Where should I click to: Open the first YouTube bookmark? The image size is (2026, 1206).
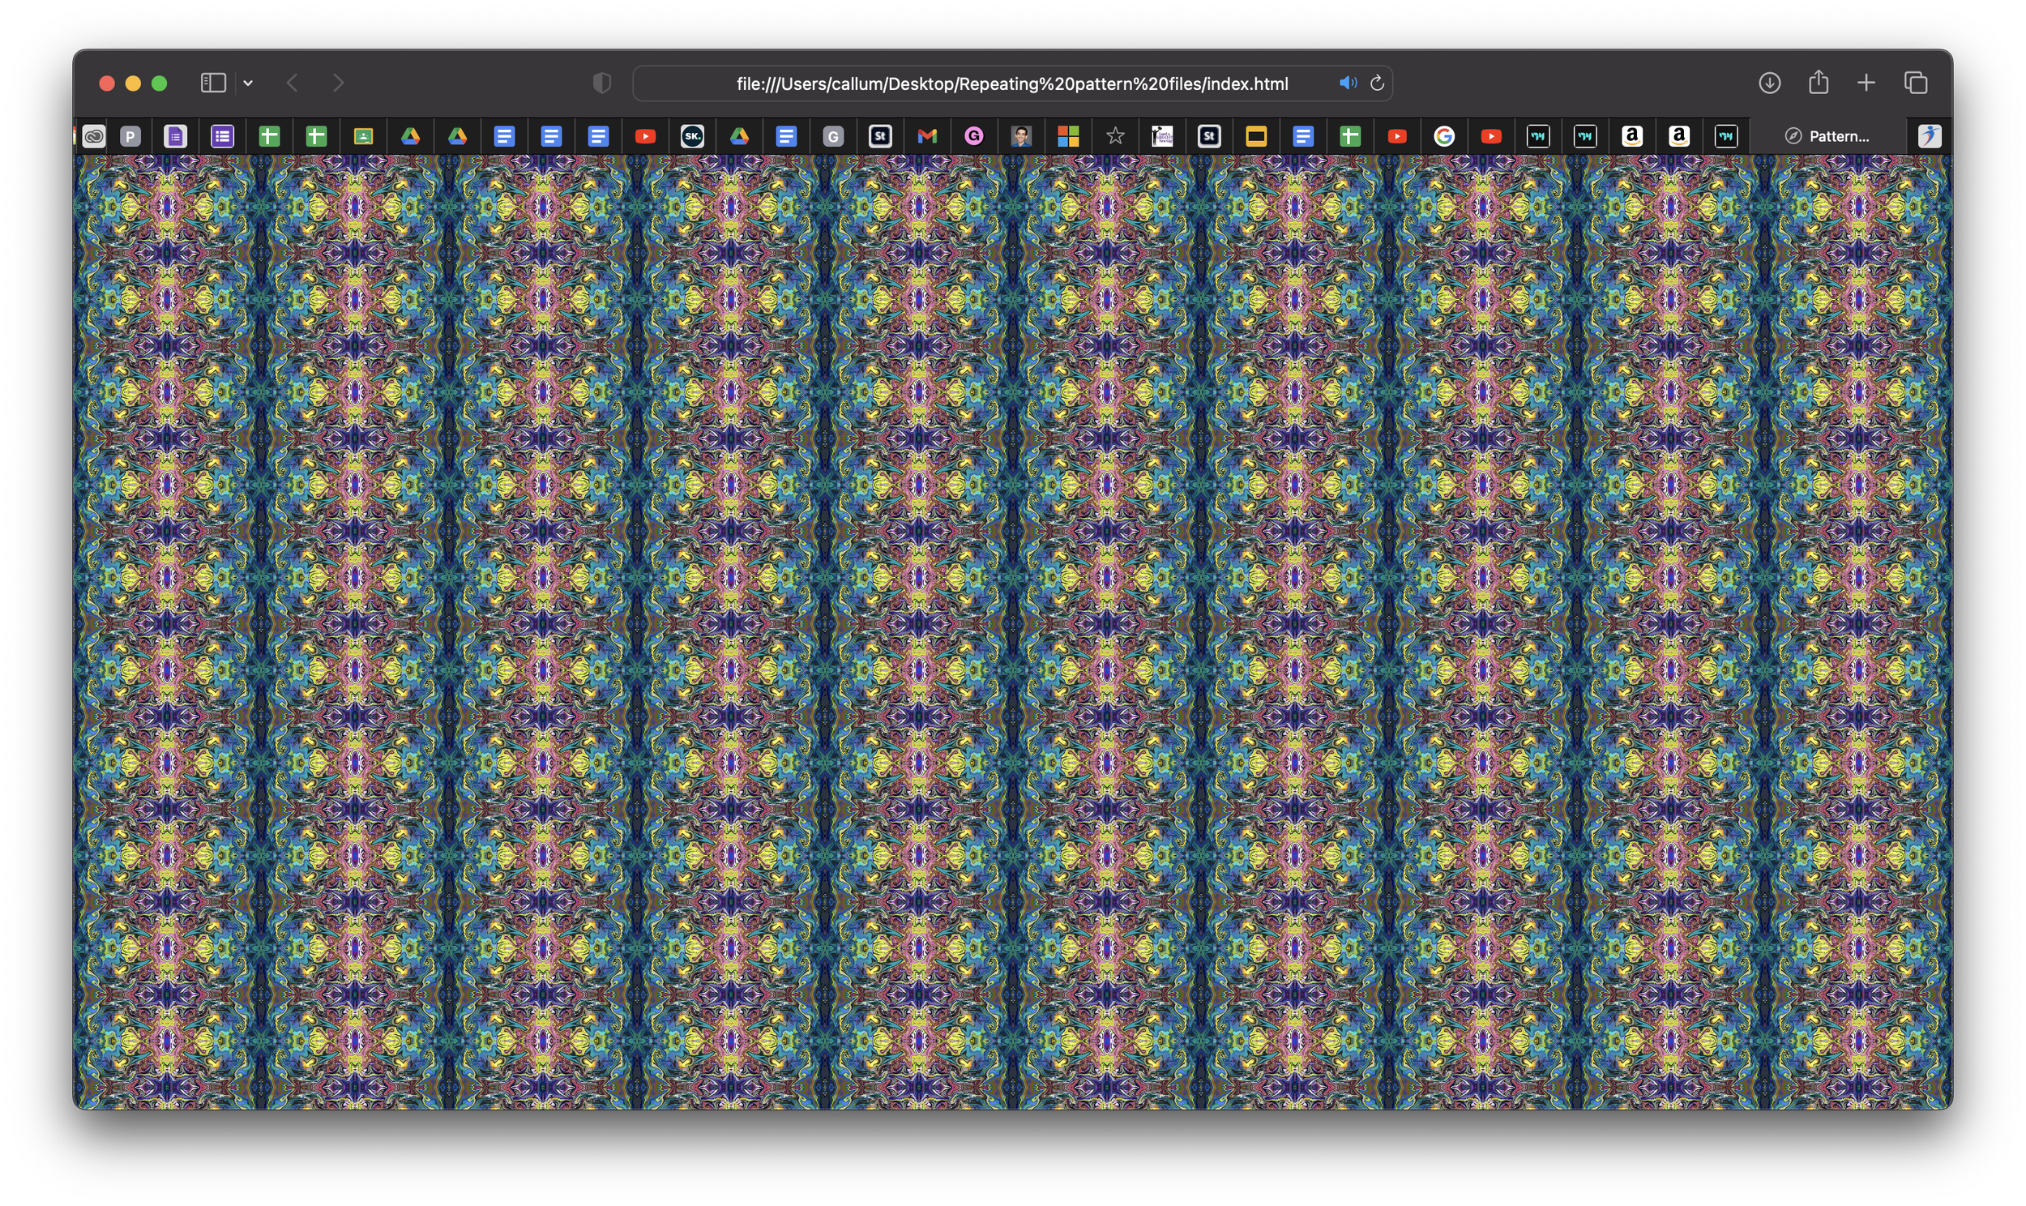click(x=647, y=135)
